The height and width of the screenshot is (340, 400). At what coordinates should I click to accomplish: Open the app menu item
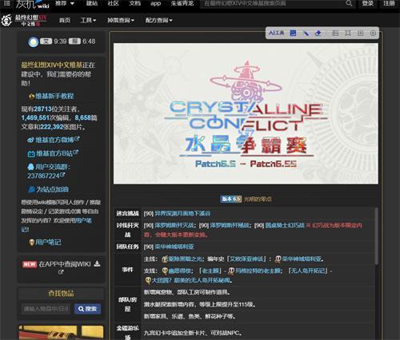(x=155, y=3)
